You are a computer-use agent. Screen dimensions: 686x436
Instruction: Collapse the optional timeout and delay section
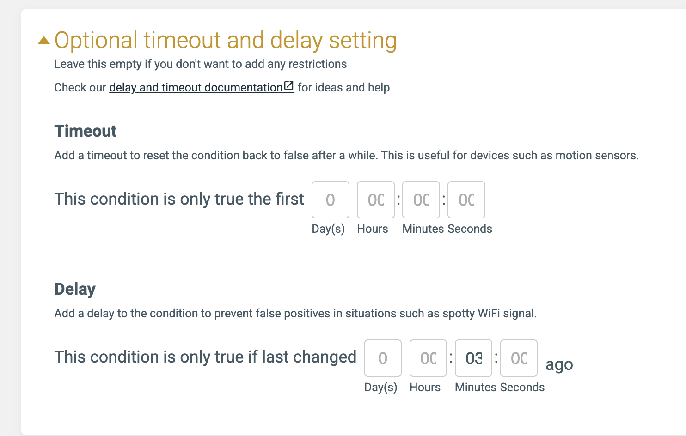click(44, 41)
